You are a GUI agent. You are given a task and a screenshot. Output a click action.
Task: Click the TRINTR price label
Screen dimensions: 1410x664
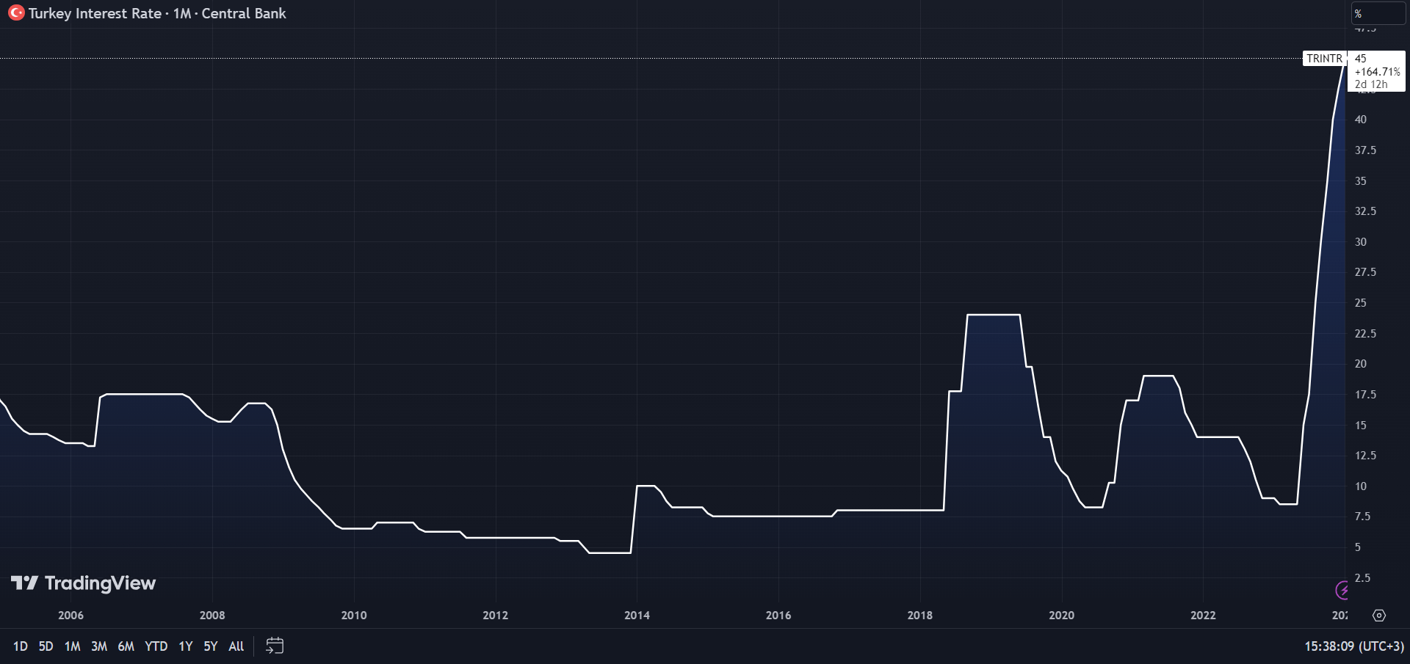1325,59
